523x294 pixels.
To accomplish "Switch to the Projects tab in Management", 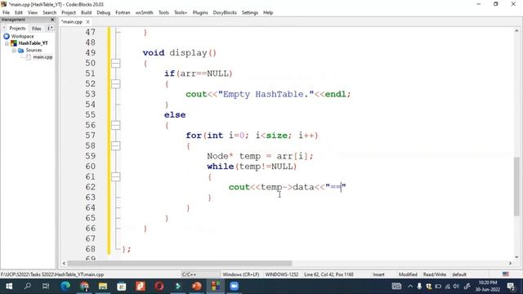I will (x=17, y=29).
